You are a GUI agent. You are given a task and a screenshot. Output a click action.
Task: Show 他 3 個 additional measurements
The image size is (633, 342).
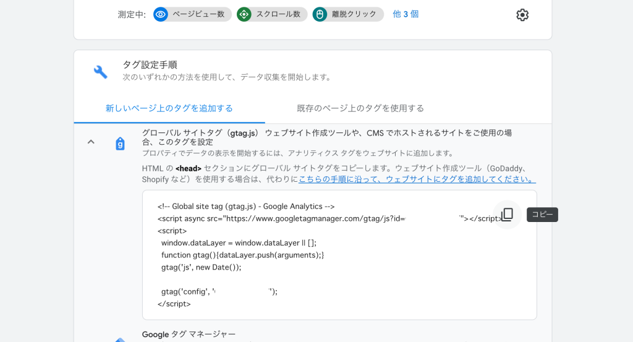406,14
